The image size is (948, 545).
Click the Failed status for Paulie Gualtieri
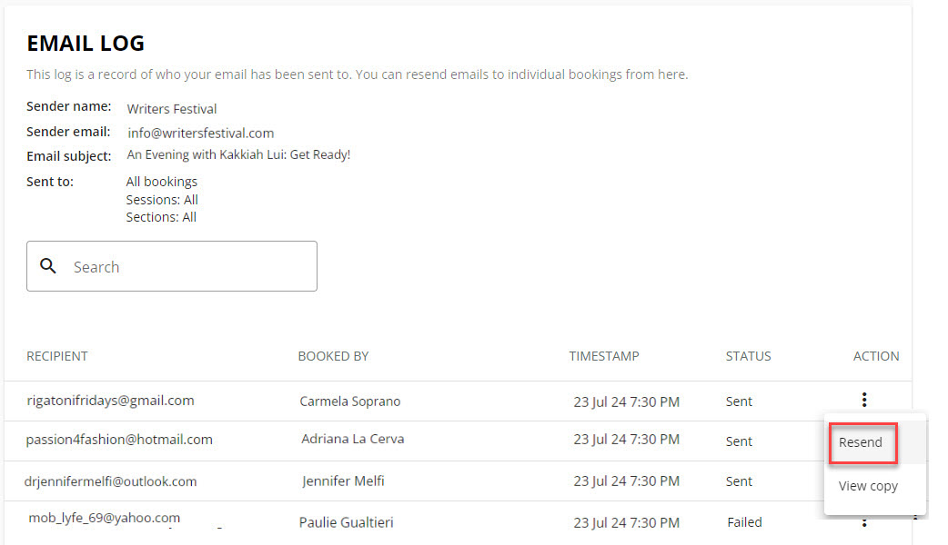point(744,522)
